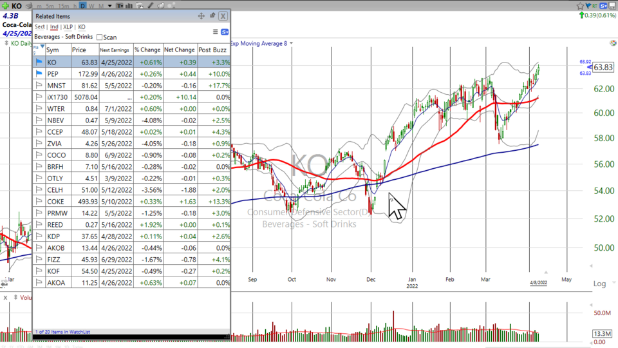Open the blue S dropdown in Related Items
The image size is (618, 348).
point(225,32)
